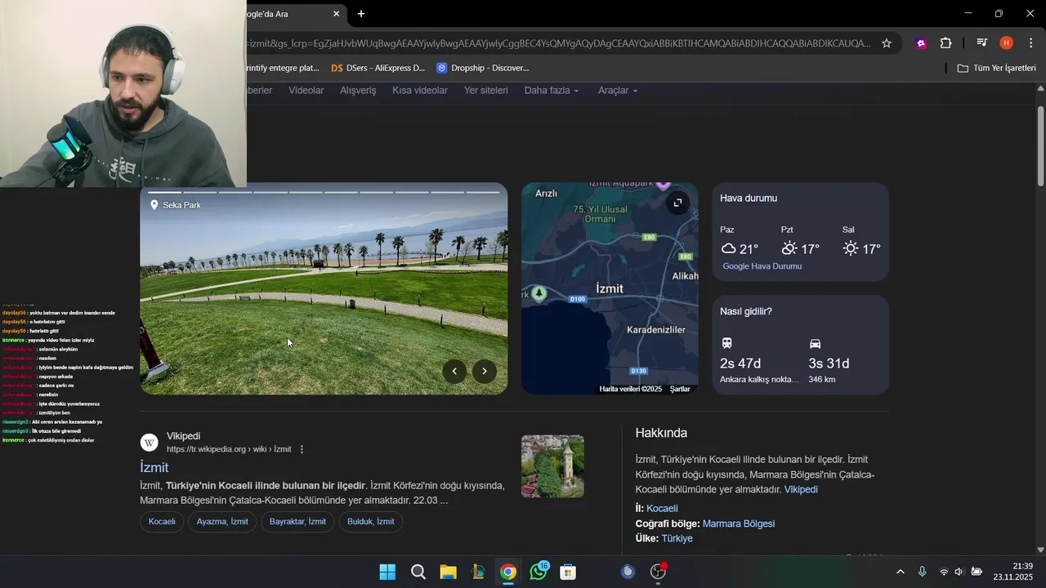The image size is (1046, 588).
Task: Open the İzmit Wikipedia result title
Action: point(154,467)
